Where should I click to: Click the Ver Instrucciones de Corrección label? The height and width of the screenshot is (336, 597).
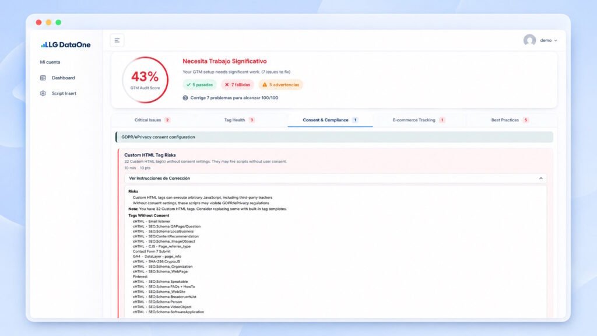[160, 178]
